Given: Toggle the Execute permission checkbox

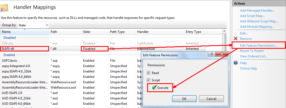Looking at the screenshot, I should pos(154,88).
